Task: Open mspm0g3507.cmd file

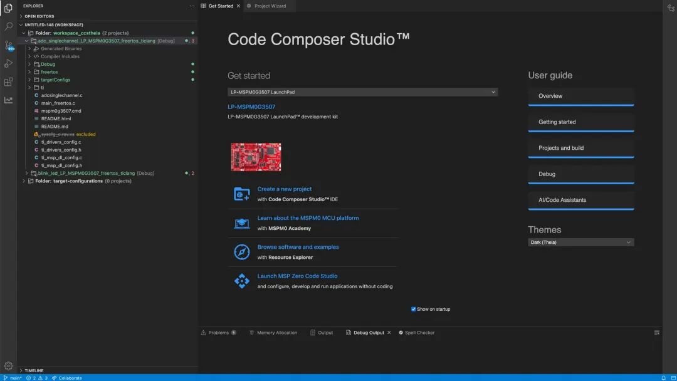Action: click(61, 111)
